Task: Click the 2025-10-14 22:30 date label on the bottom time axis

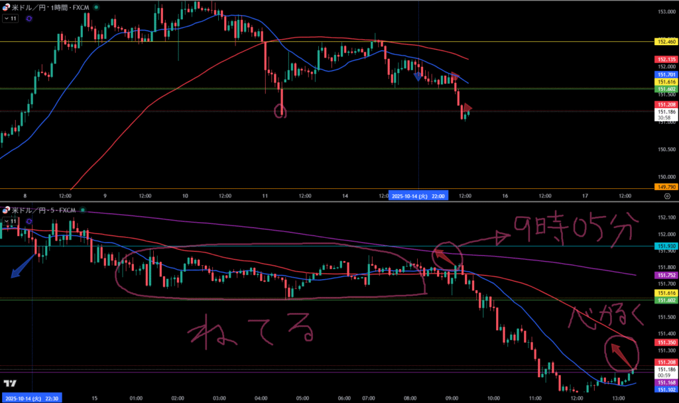Action: pyautogui.click(x=32, y=398)
